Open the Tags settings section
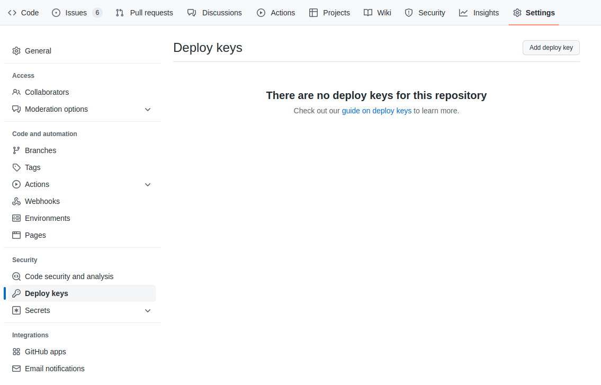601x385 pixels. (32, 167)
